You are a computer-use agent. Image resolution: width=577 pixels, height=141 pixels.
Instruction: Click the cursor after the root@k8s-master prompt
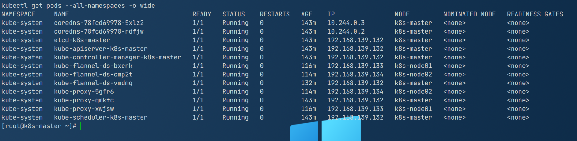[80, 126]
